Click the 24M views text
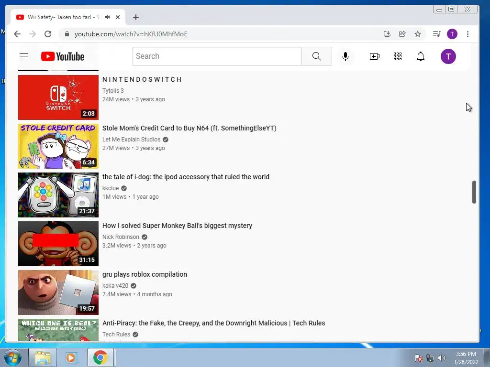This screenshot has width=490, height=367. [116, 99]
